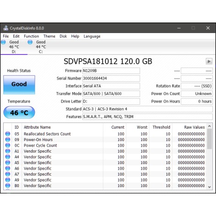Click the CrystalDiskInfo title bar icon
Viewport: 216px width, 216px height.
pos(6,28)
